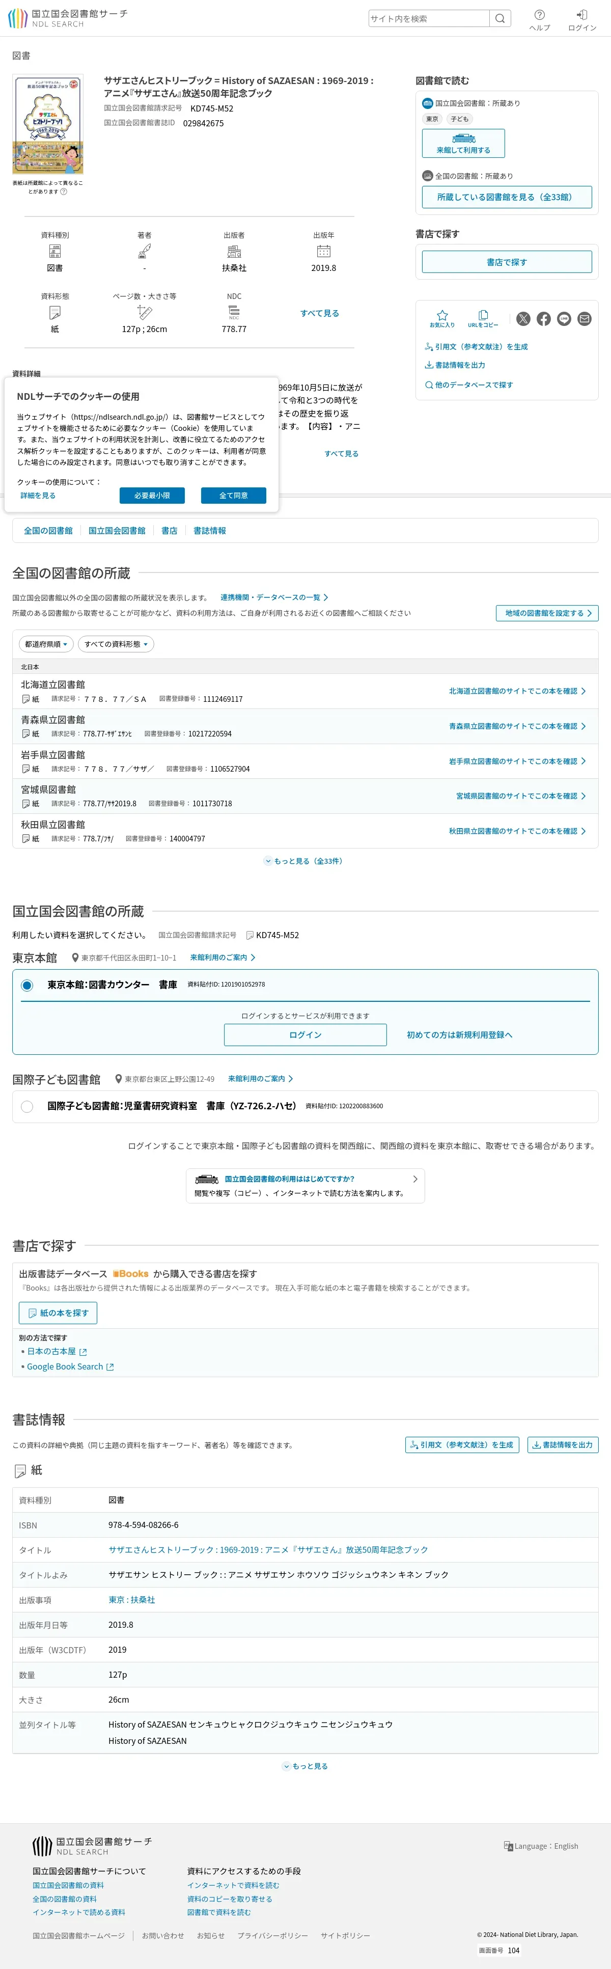Open footer プライバシーポリシー link

(273, 1936)
